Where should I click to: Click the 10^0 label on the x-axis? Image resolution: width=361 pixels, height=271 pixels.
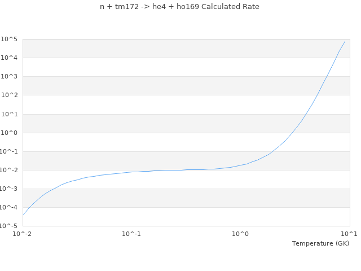240,234
